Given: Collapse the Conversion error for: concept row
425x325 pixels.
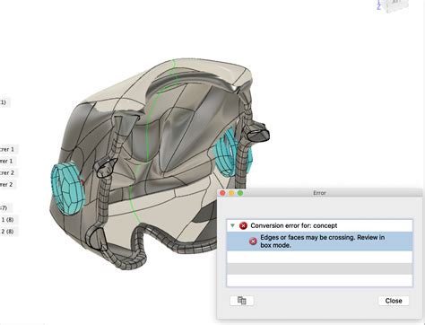Looking at the screenshot, I should pyautogui.click(x=232, y=225).
